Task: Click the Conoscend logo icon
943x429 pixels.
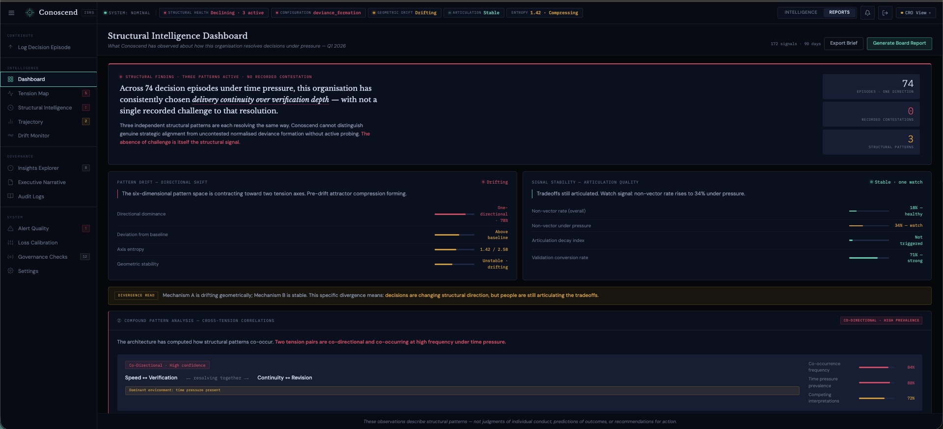Action: click(30, 13)
